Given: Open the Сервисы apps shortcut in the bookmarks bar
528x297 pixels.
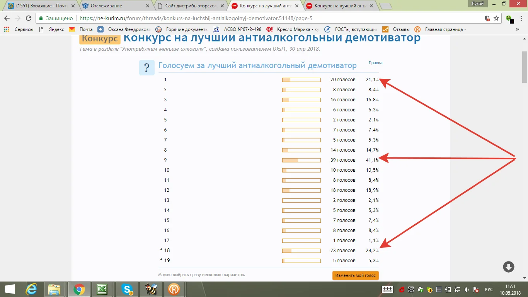Looking at the screenshot, I should (x=19, y=29).
